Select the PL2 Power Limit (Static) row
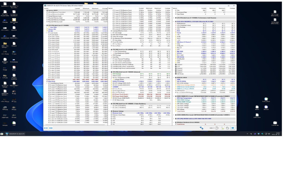 pos(140,96)
